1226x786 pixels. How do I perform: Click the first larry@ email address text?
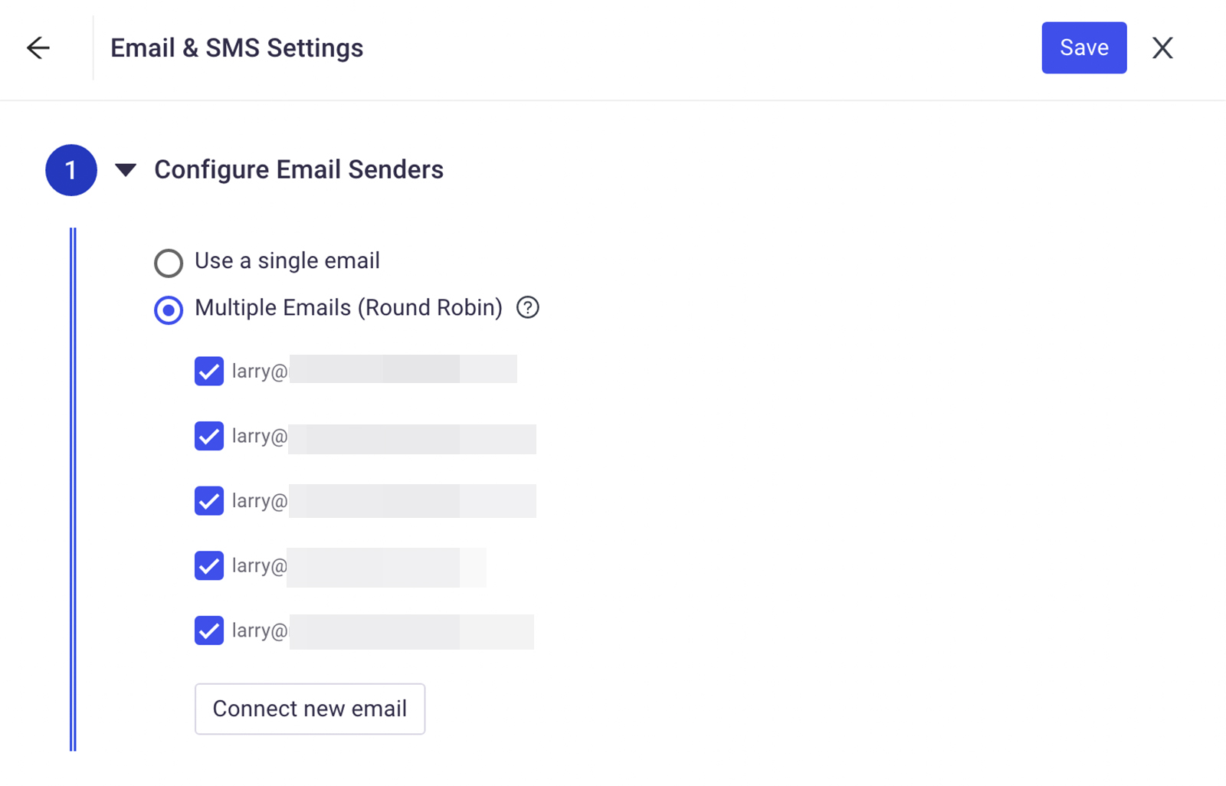[375, 371]
